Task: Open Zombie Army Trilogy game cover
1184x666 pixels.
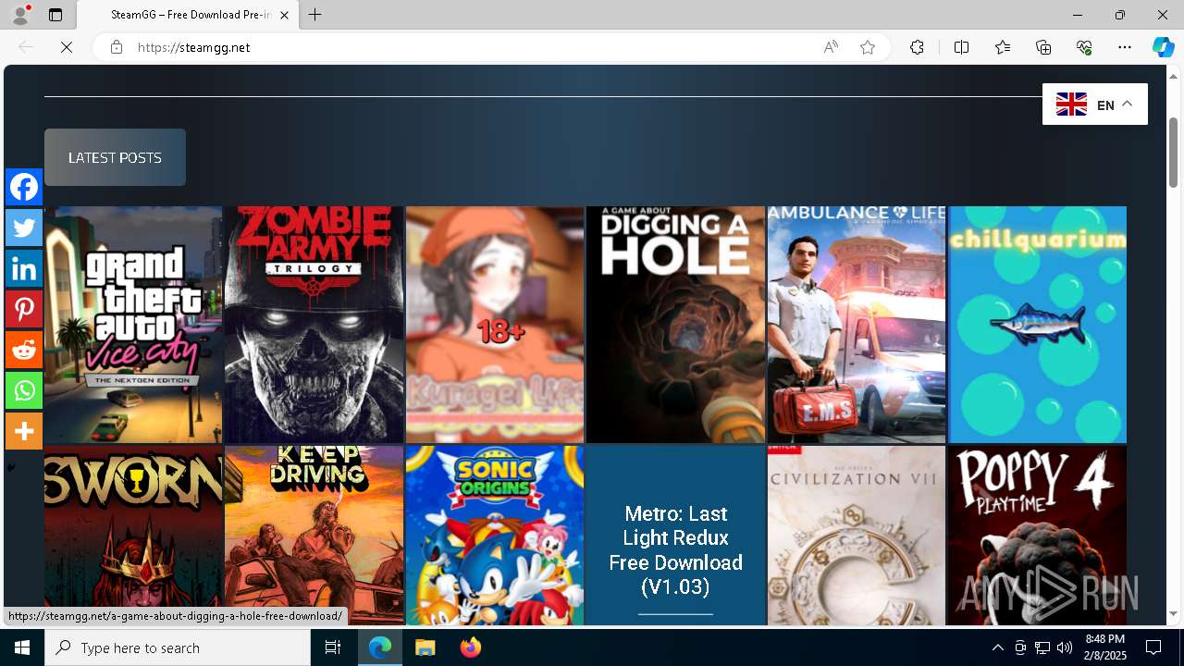Action: click(x=314, y=325)
